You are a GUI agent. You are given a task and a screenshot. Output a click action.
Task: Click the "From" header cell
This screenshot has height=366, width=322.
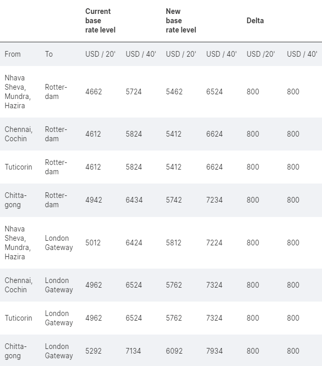point(13,54)
